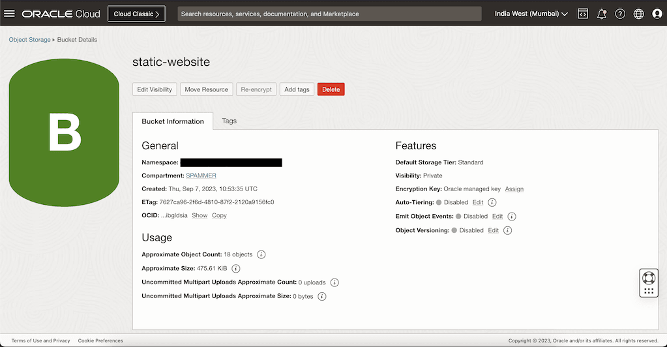Click Add tags button

point(297,89)
